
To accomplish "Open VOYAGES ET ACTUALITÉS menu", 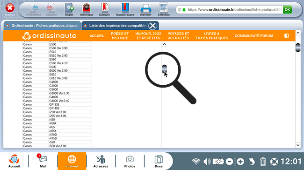I will 178,36.
